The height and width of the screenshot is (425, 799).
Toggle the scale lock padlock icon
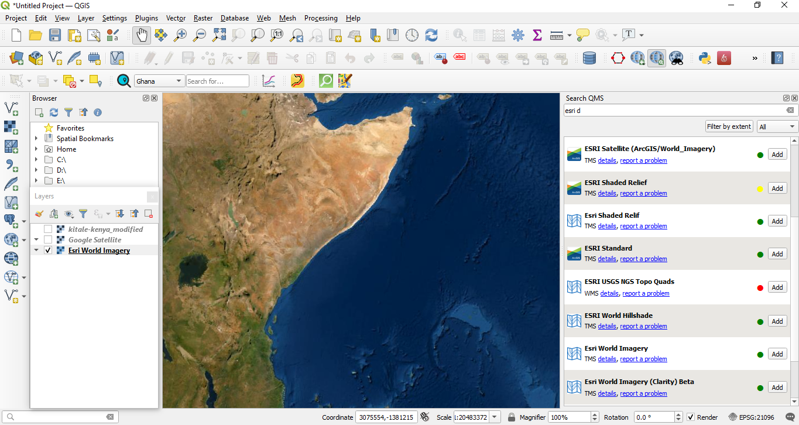[512, 417]
